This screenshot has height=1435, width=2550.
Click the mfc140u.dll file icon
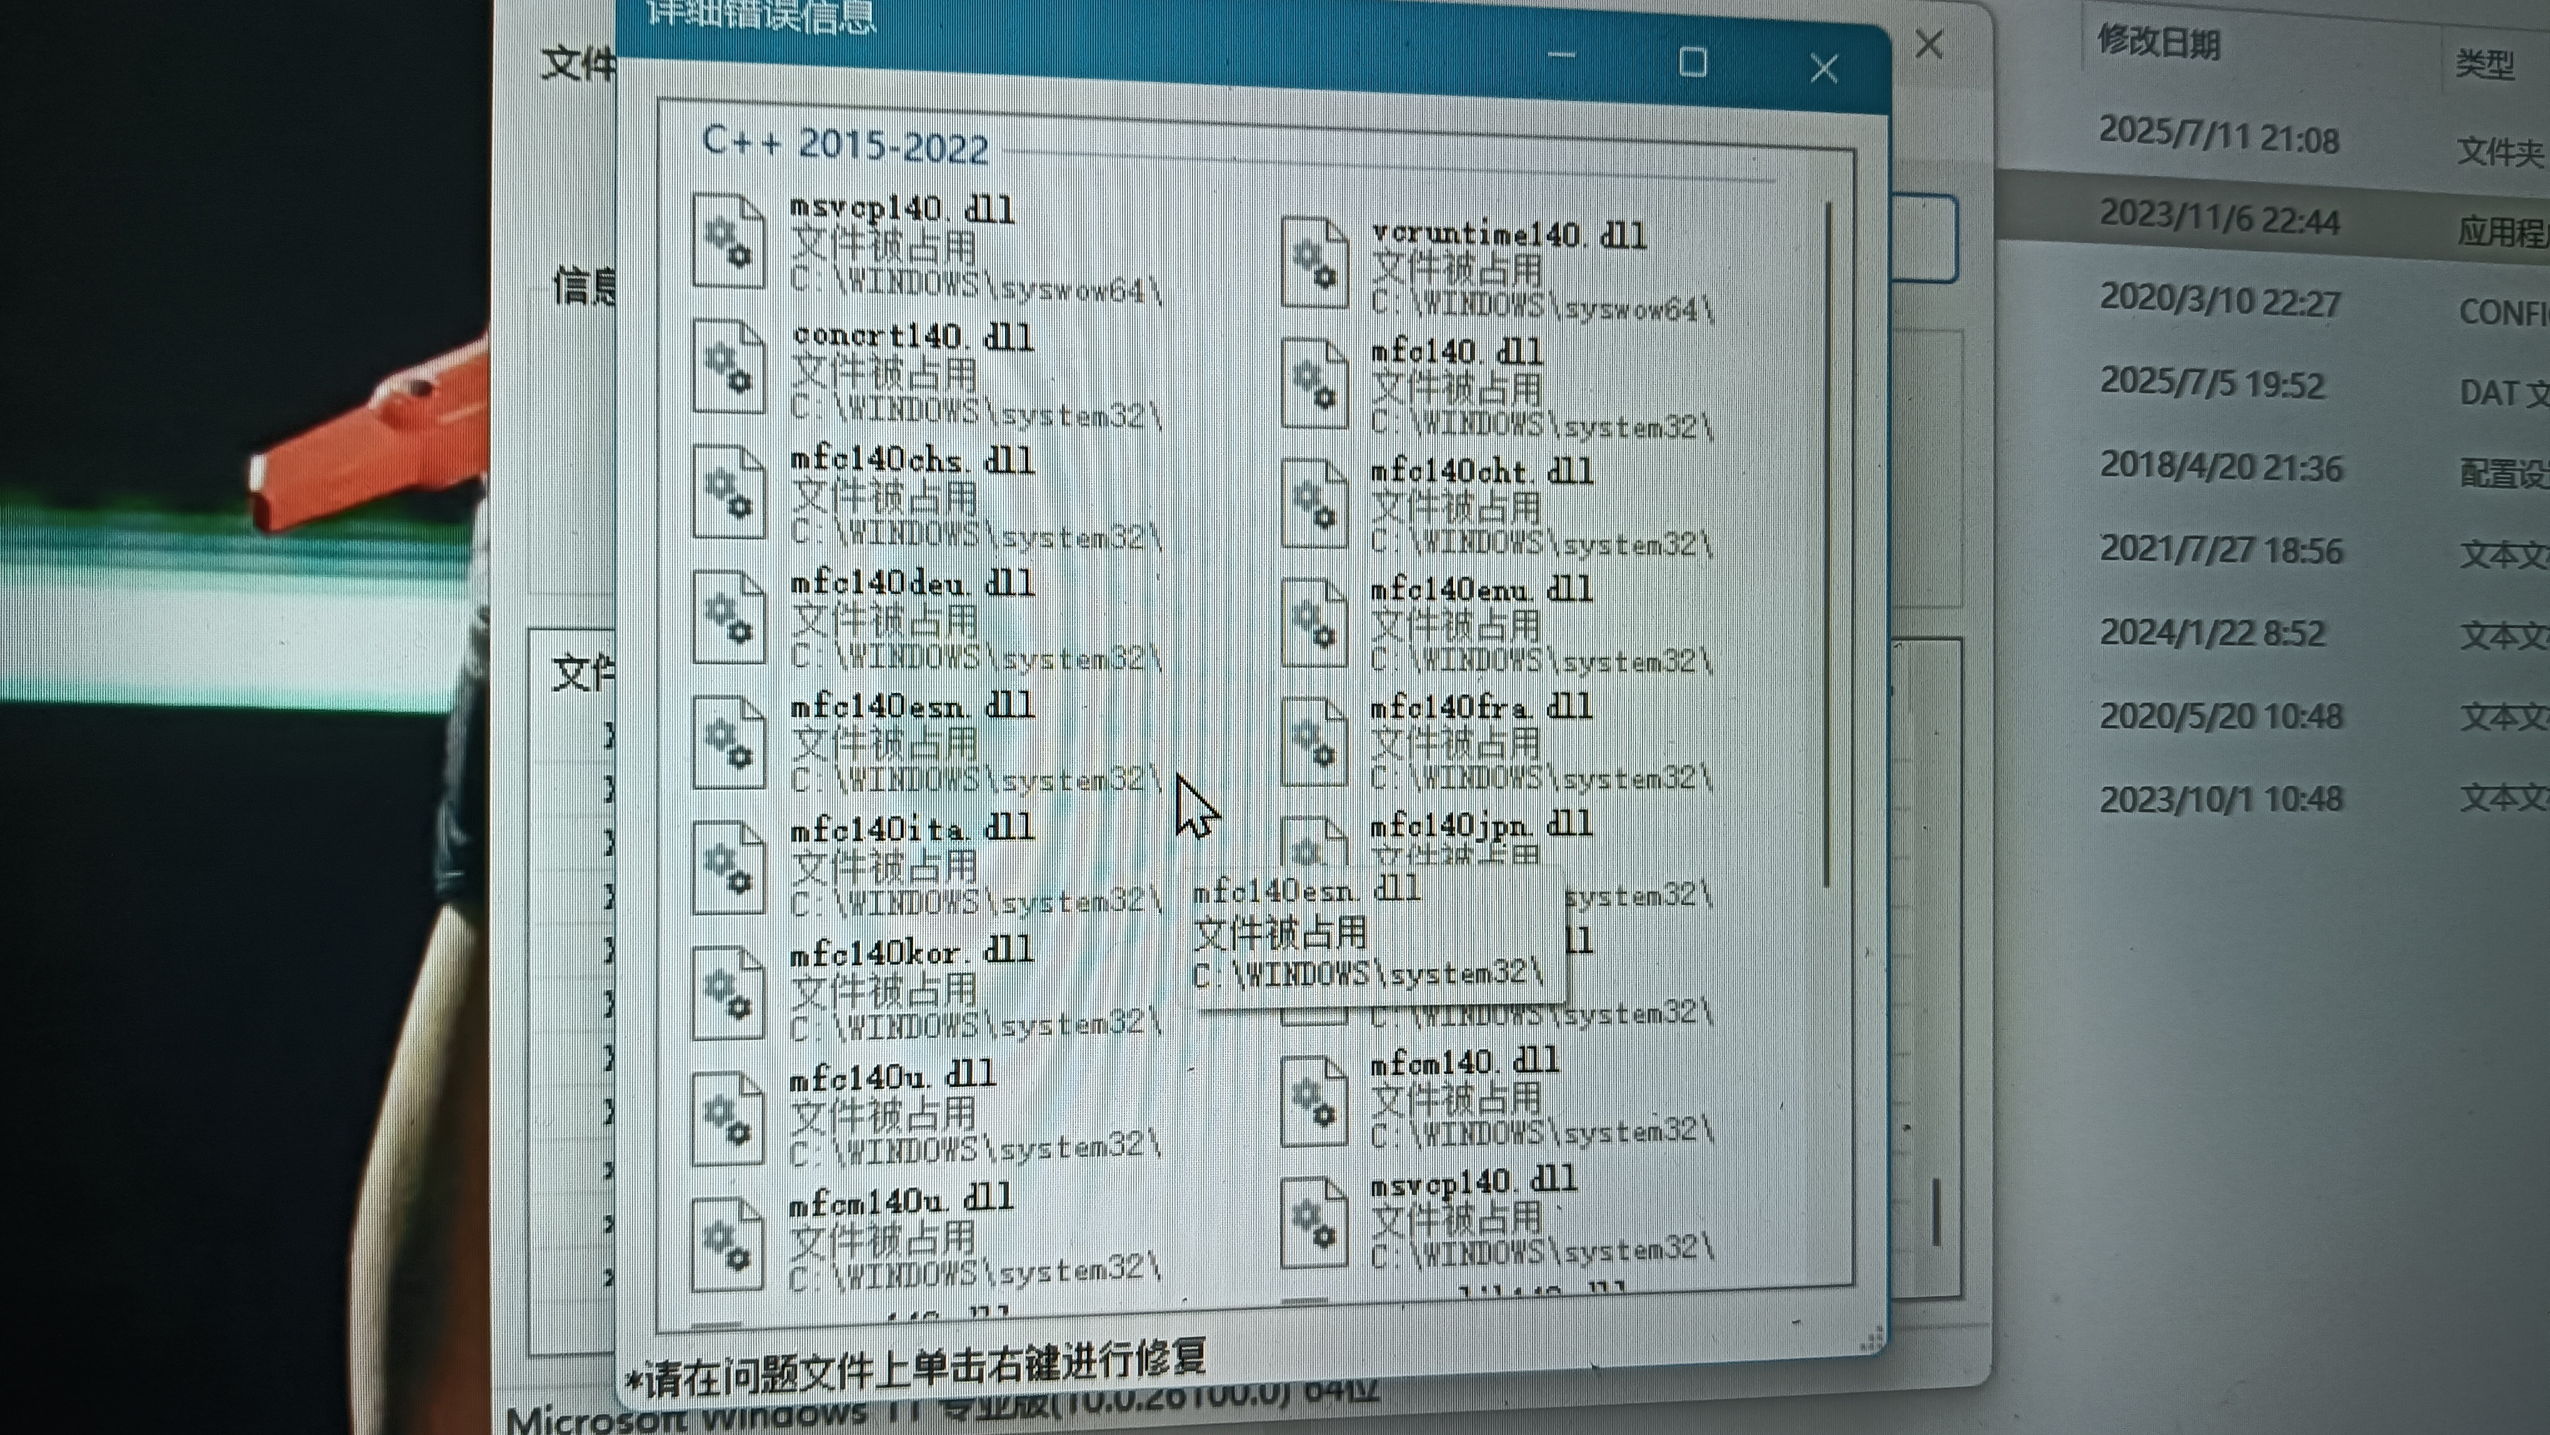coord(729,1118)
